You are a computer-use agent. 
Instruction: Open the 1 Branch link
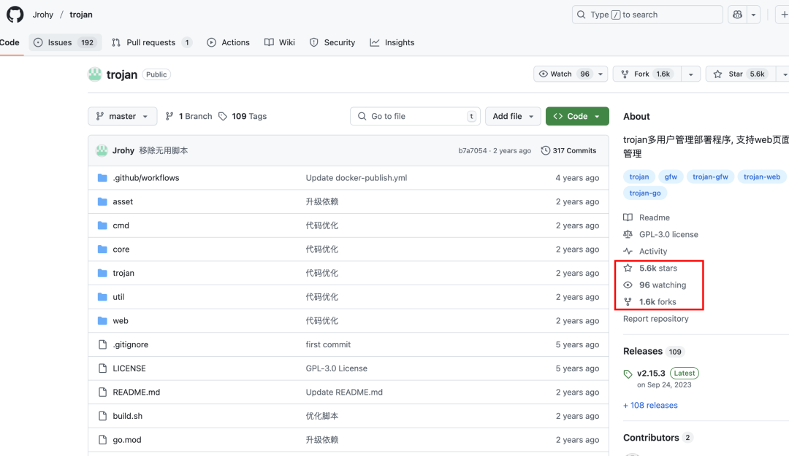188,116
